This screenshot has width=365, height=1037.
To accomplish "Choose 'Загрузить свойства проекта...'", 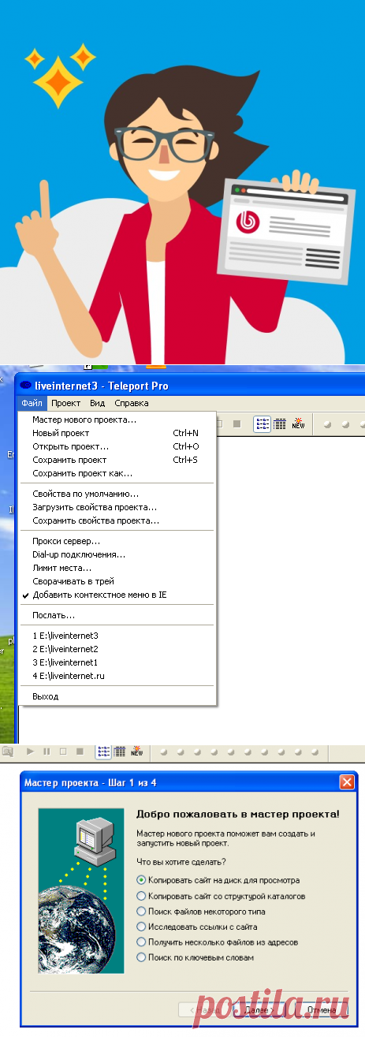I will (x=116, y=507).
